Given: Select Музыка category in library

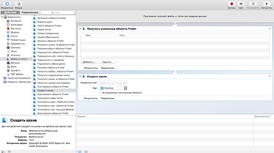Looking at the screenshot, I should [15, 32].
